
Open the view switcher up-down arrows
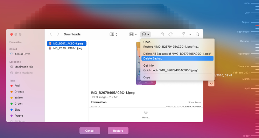click(117, 34)
